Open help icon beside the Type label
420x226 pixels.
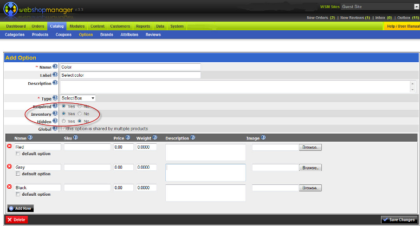pos(55,98)
